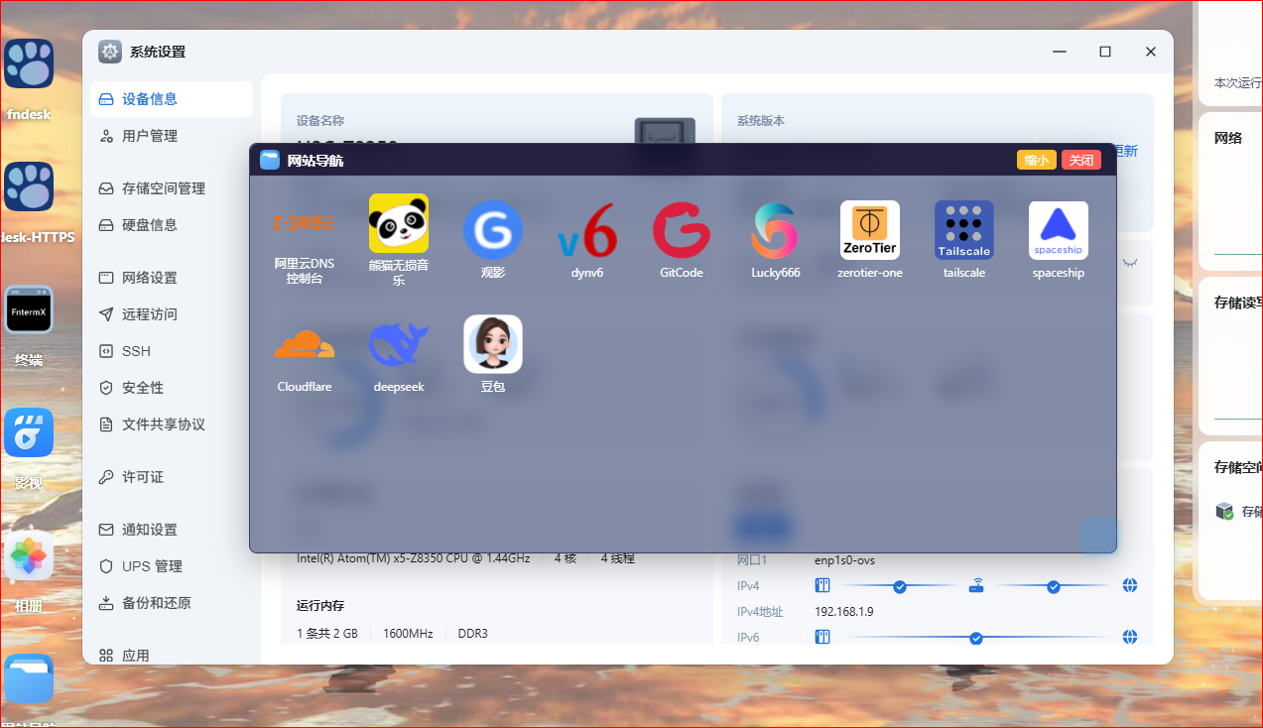Open the UPS 管理 settings entry
The image size is (1263, 728).
172,566
